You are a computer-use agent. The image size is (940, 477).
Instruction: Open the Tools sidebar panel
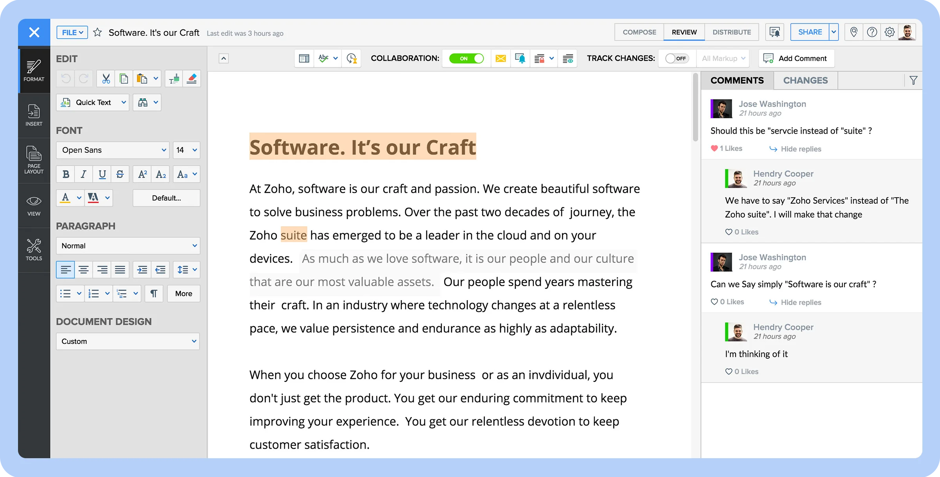[34, 250]
